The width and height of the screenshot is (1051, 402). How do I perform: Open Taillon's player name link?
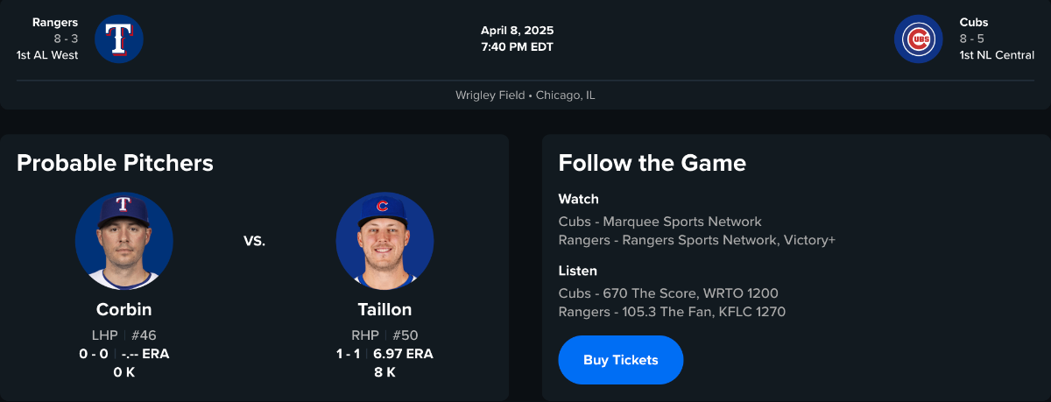tap(384, 309)
